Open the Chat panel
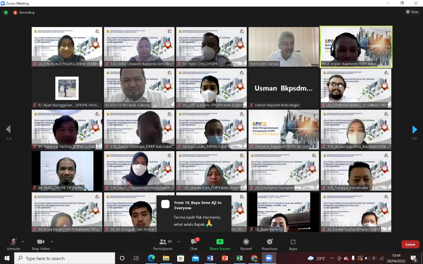 194,245
